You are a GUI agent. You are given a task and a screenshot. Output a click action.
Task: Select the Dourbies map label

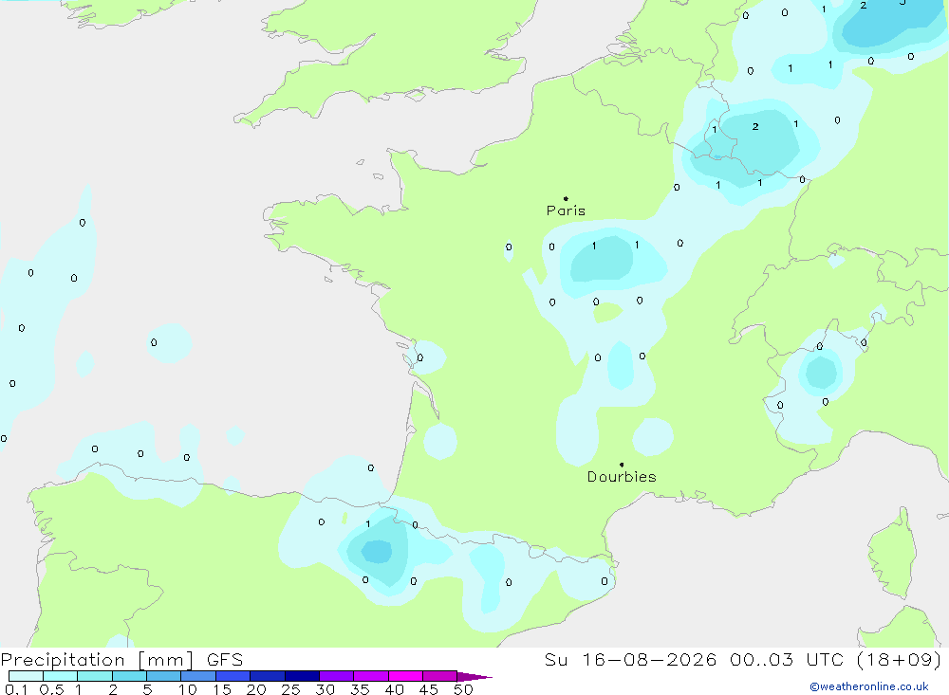point(622,477)
